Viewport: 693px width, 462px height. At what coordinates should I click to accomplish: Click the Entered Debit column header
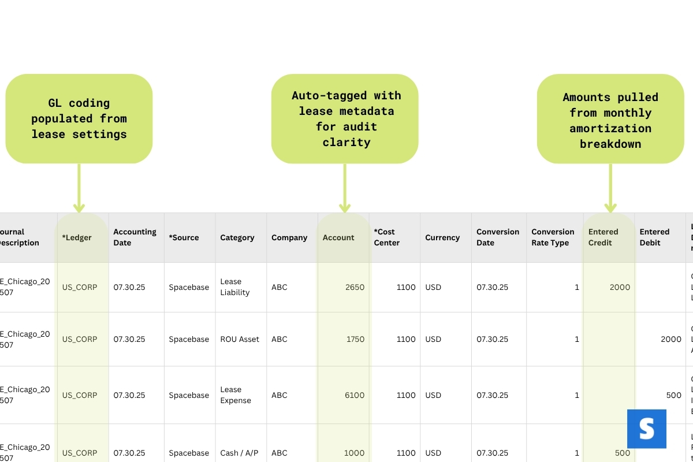654,237
